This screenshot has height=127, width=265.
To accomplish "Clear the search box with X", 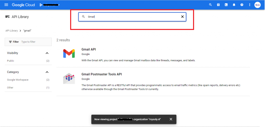I will click(x=182, y=17).
